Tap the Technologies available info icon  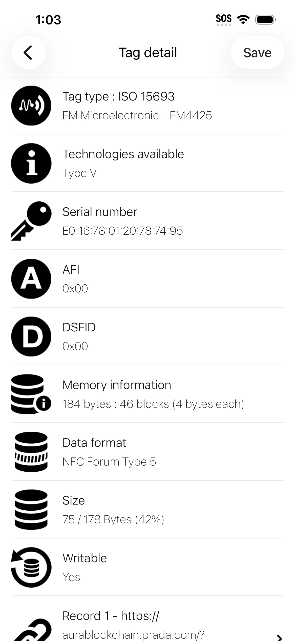pos(31,163)
